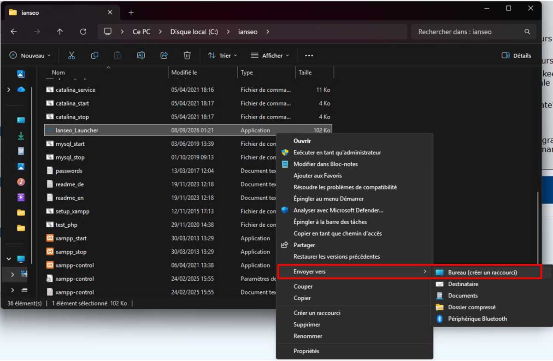The width and height of the screenshot is (553, 361).
Task: Click the Share icon in toolbar
Action: (164, 55)
